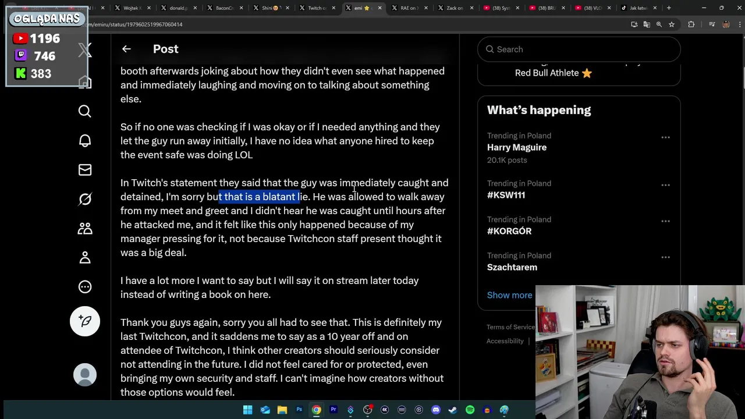Close the active emi tab
This screenshot has width=745, height=419.
tap(380, 8)
